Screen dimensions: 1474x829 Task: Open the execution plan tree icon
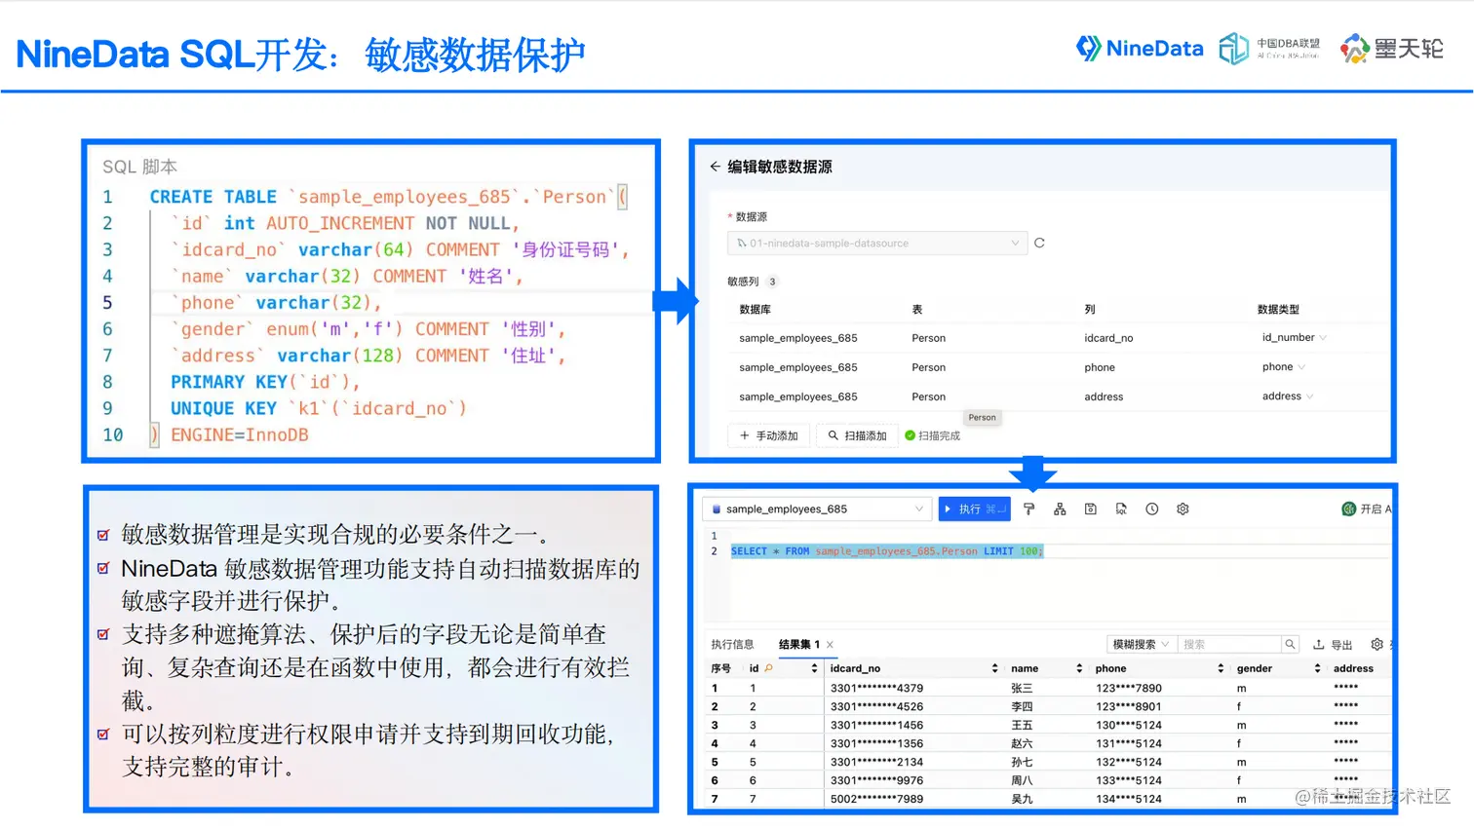coord(1060,509)
